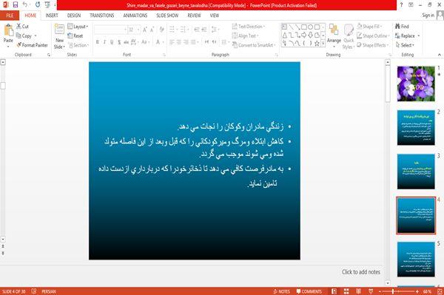Select the Format Painter tool
The image size is (444, 295).
tap(33, 45)
